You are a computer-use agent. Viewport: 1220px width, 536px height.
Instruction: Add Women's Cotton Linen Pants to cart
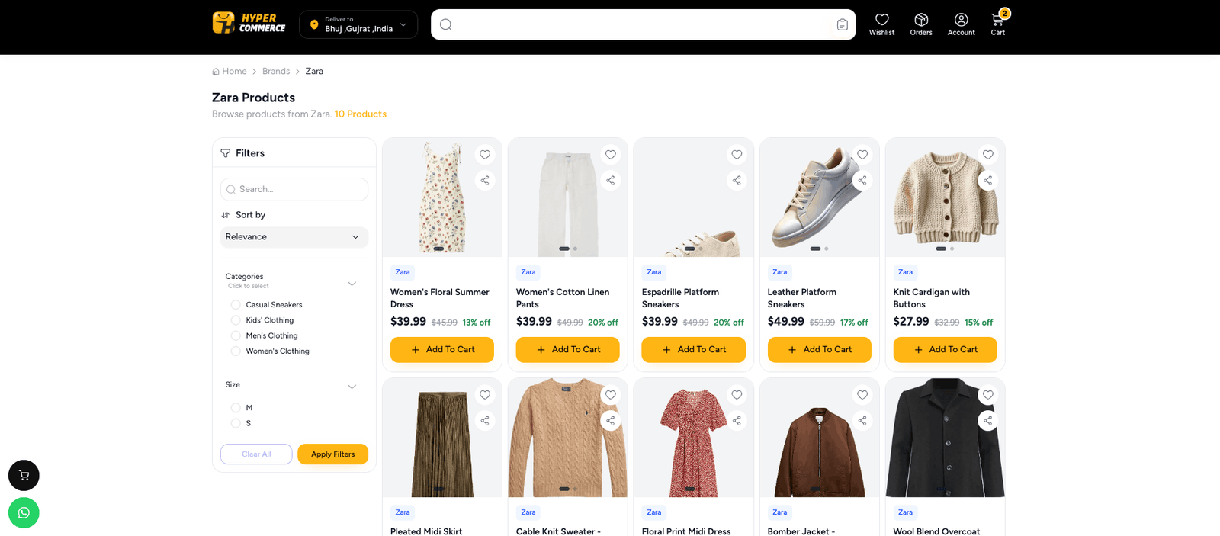[568, 350]
